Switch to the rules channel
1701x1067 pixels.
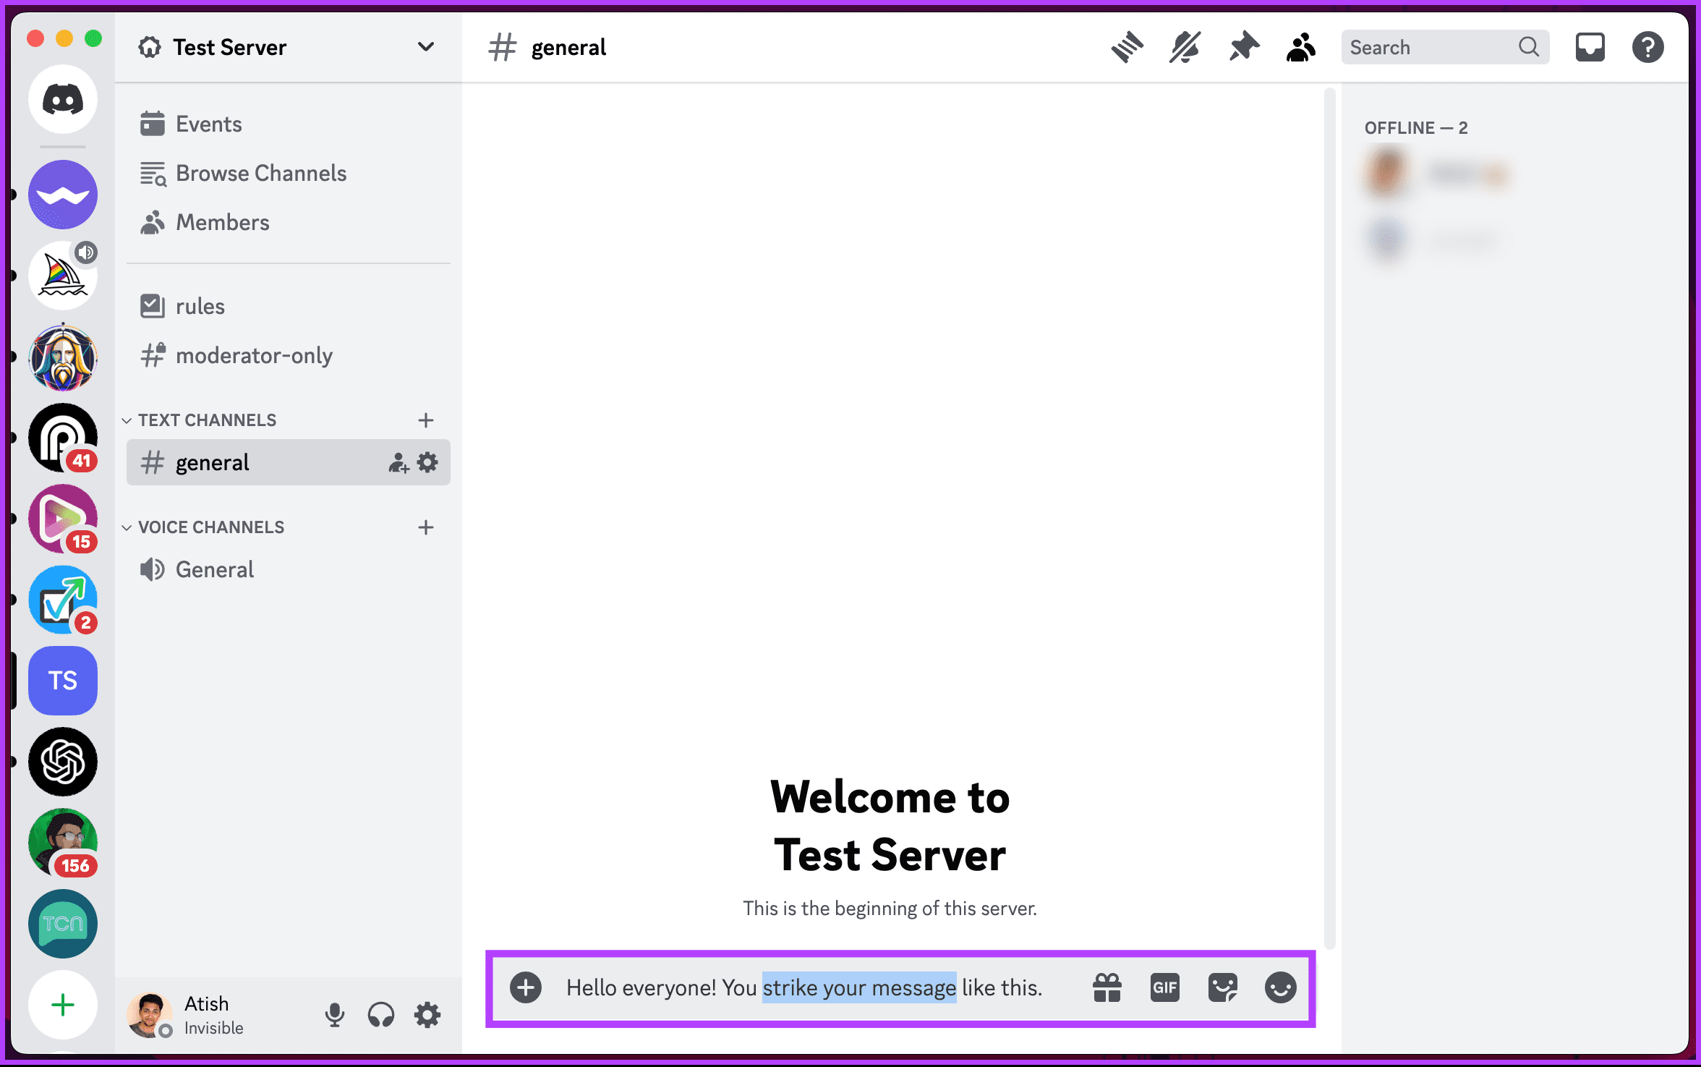pos(199,305)
